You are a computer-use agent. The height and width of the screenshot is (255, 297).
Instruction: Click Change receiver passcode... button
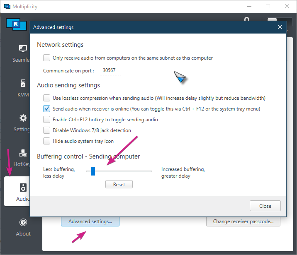point(243,221)
